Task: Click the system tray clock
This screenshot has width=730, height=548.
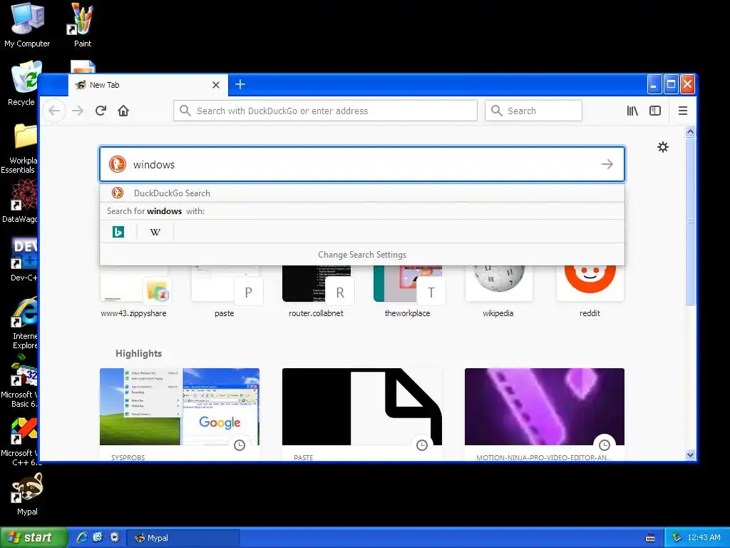Action: 704,537
